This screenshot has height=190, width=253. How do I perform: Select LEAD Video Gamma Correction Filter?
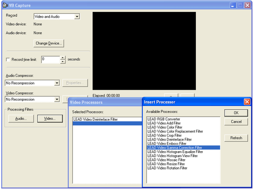pos(183,148)
